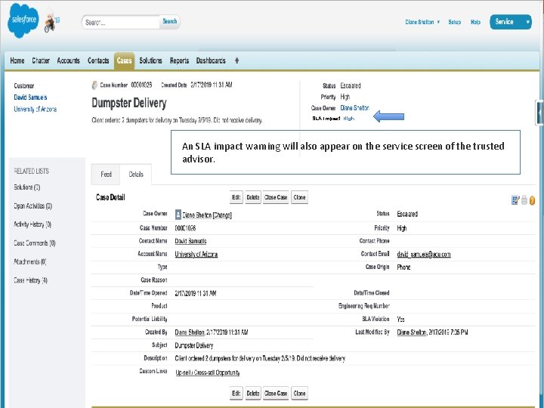Switch to the Feed tab
544x408 pixels.
point(106,175)
